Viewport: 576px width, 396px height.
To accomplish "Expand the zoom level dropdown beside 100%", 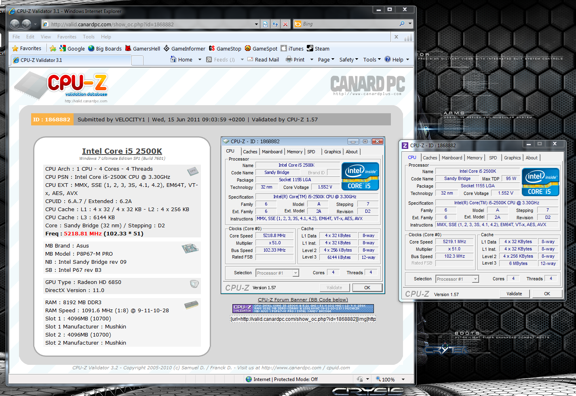I will click(403, 379).
